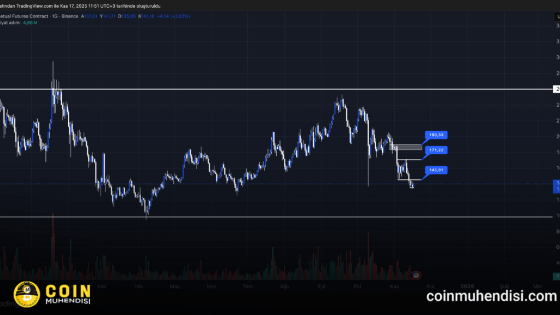Click the +4,14 (+3,02%) price change value
The width and height of the screenshot is (560, 315).
173,16
